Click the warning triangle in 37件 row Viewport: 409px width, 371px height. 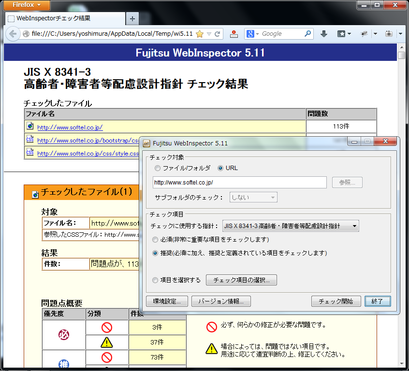107,342
